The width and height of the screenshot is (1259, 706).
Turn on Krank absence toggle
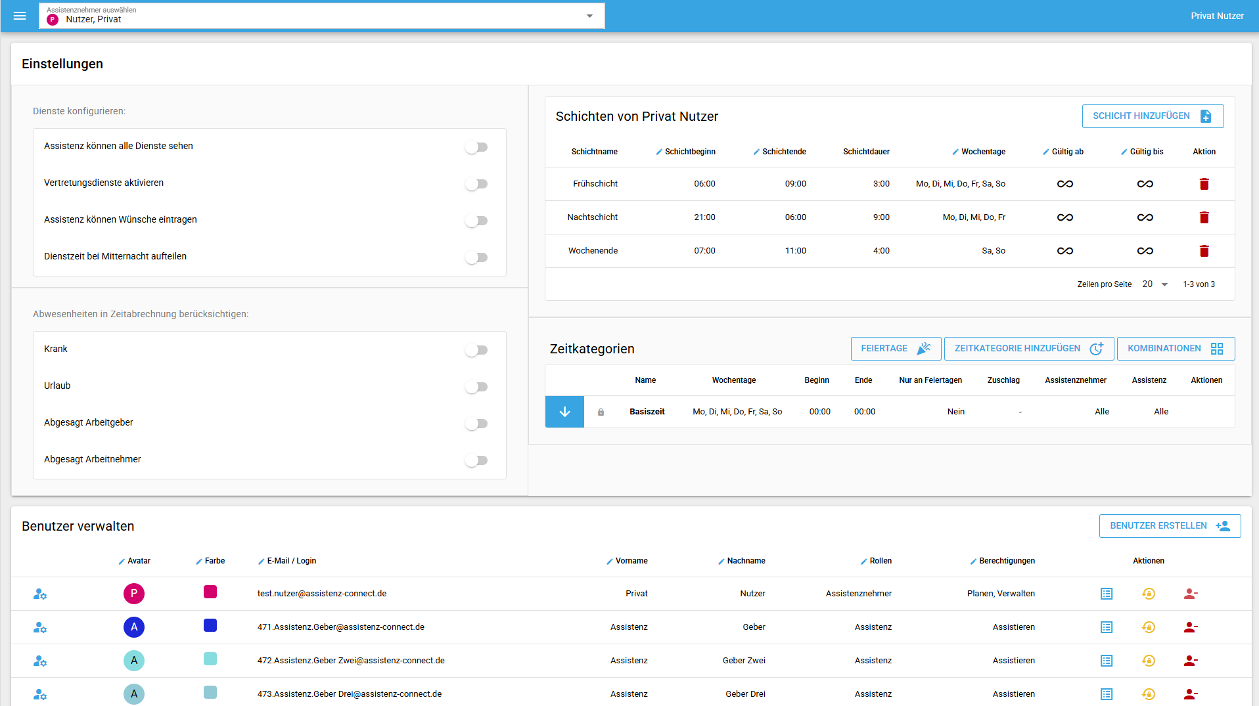tap(476, 350)
